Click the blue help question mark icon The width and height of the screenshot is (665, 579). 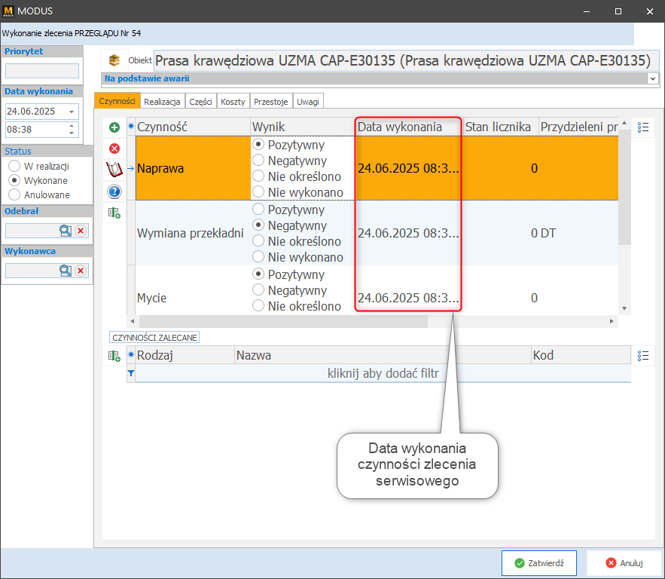(x=114, y=191)
